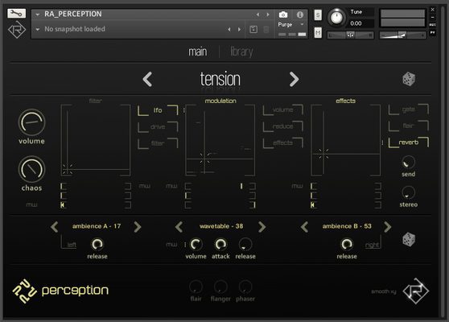Click the camera snapshot icon
This screenshot has width=449, height=322.
pos(283,14)
